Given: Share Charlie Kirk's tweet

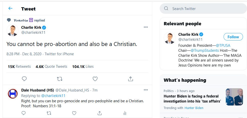Looking at the screenshot, I should 130,79.
